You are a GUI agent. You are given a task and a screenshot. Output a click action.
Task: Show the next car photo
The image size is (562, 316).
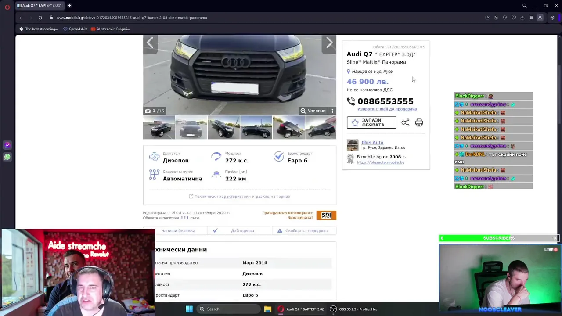click(x=329, y=43)
